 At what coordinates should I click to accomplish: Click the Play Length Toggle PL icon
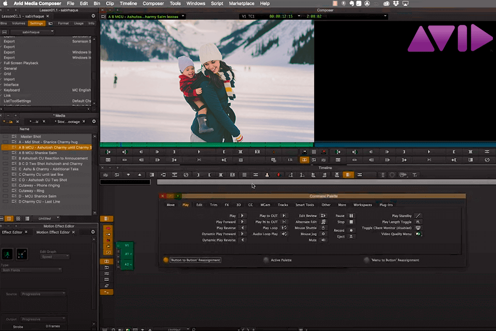pyautogui.click(x=418, y=222)
